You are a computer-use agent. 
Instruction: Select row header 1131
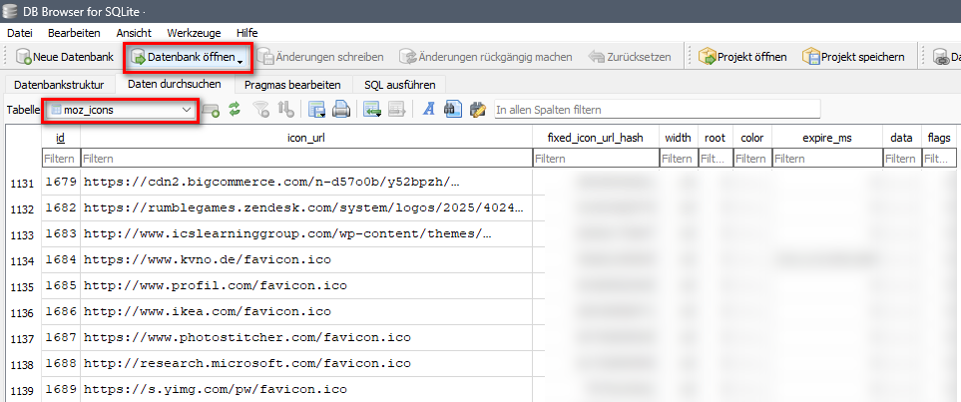23,184
